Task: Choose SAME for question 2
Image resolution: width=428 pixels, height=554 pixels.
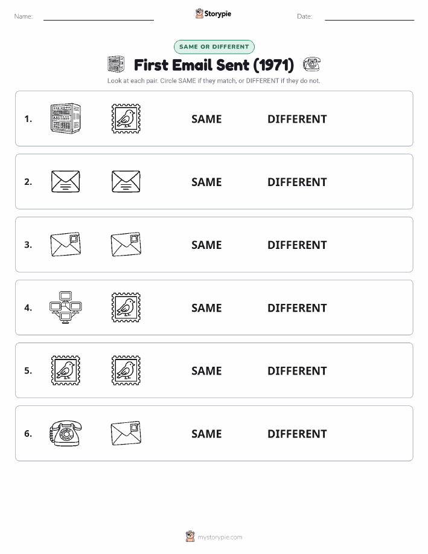Action: [206, 182]
